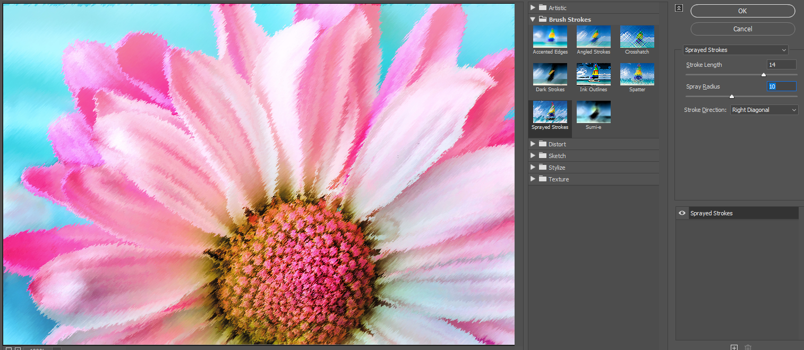The image size is (804, 350).
Task: Open the Sprayed Strokes filter dropdown
Action: (735, 50)
